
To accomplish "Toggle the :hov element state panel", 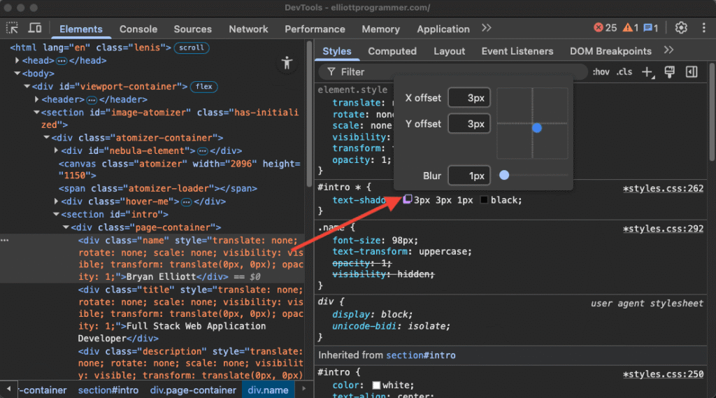I will [601, 72].
